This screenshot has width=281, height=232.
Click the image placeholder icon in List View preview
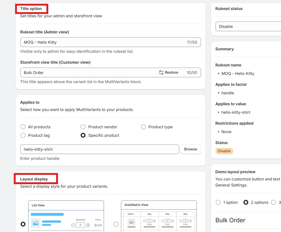coord(36,223)
